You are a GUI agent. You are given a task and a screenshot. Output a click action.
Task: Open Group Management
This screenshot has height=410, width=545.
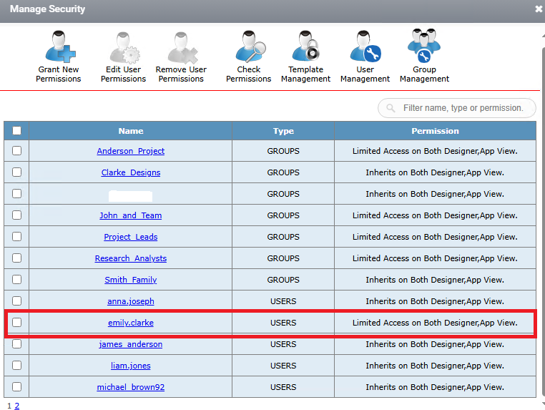[424, 57]
